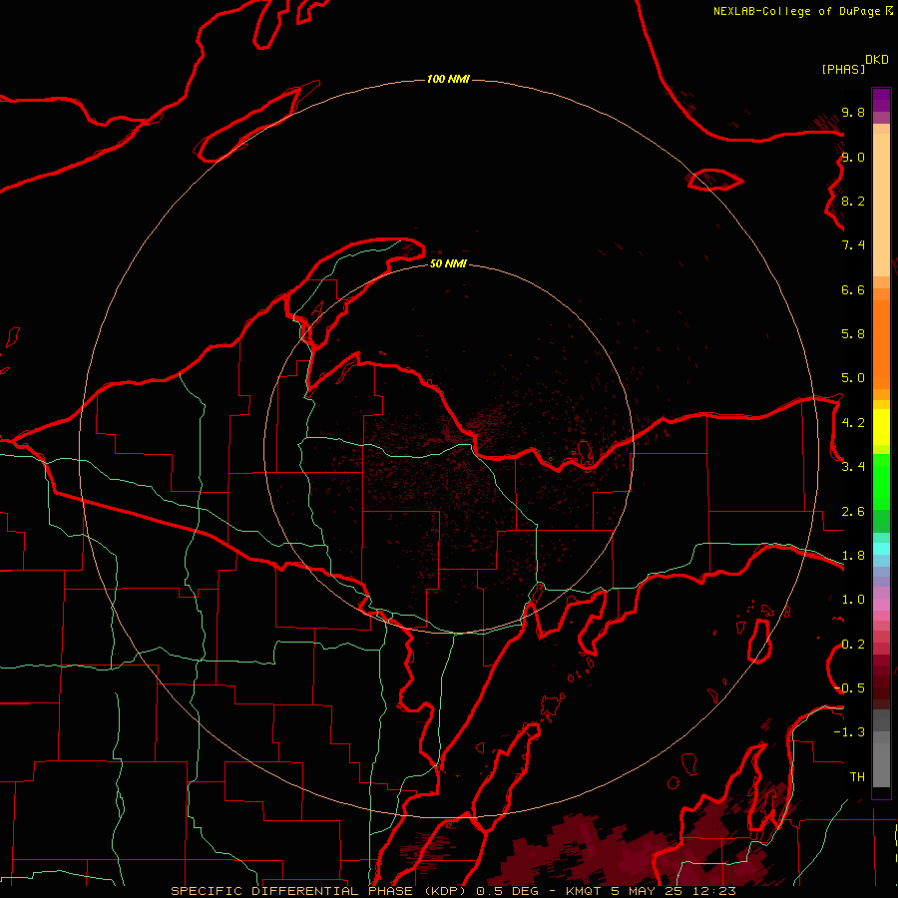Click the gray TH segment of the color bar
Viewport: 898px width, 898px height.
(881, 764)
